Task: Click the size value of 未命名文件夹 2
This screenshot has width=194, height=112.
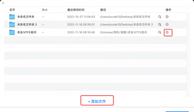Action: point(43,25)
